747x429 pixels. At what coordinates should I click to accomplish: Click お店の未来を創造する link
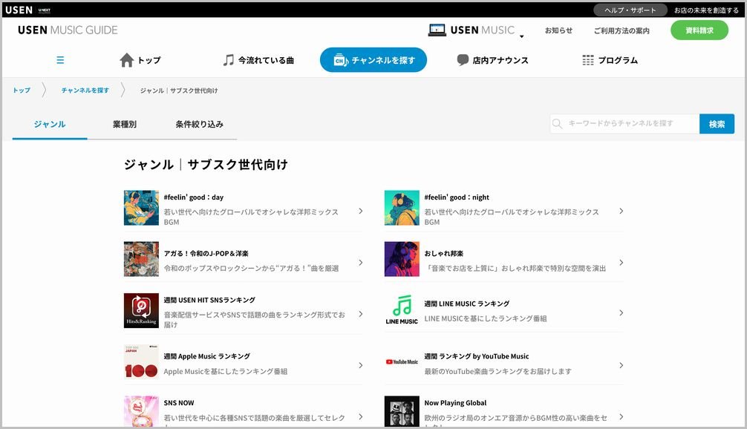[706, 10]
